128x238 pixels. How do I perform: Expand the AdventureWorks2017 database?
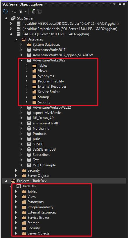coord(21,50)
